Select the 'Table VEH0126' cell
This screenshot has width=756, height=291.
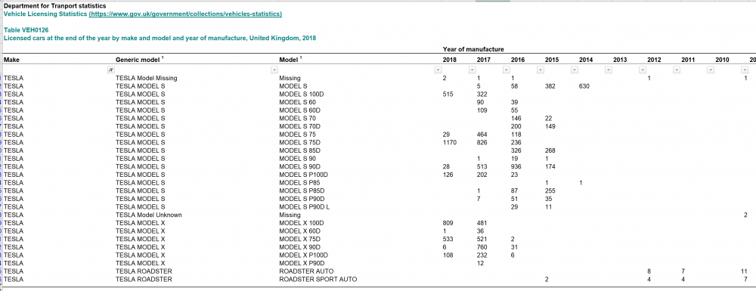[26, 30]
